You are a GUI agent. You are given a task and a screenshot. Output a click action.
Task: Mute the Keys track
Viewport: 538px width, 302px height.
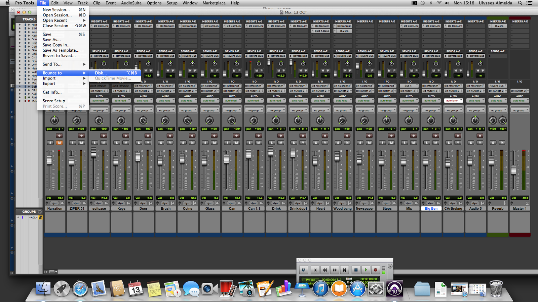[x=126, y=143]
